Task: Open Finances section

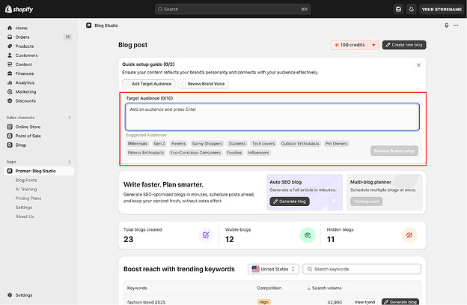Action: [25, 73]
